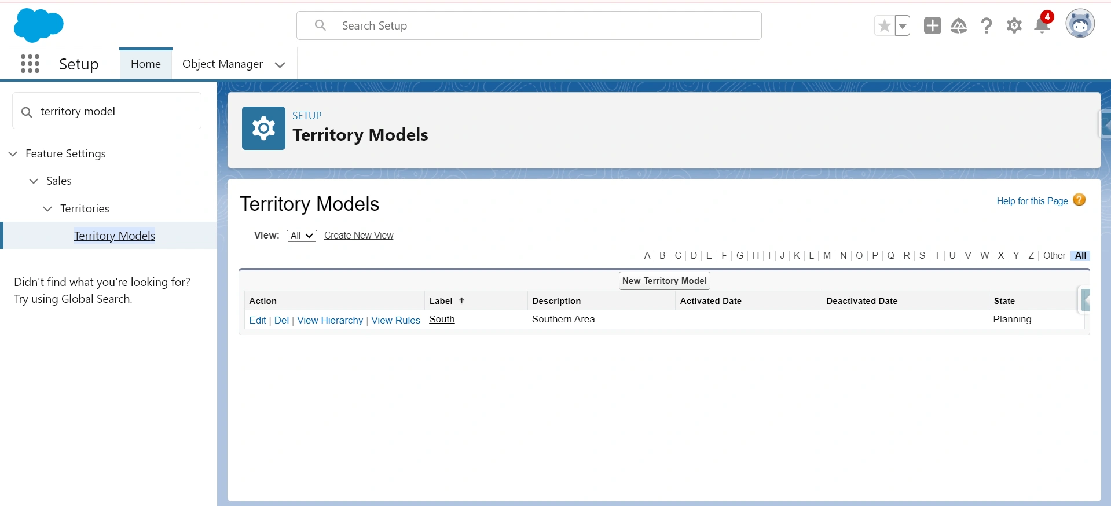Click the 'Planning' state cell
The image size is (1111, 506).
coord(1012,319)
